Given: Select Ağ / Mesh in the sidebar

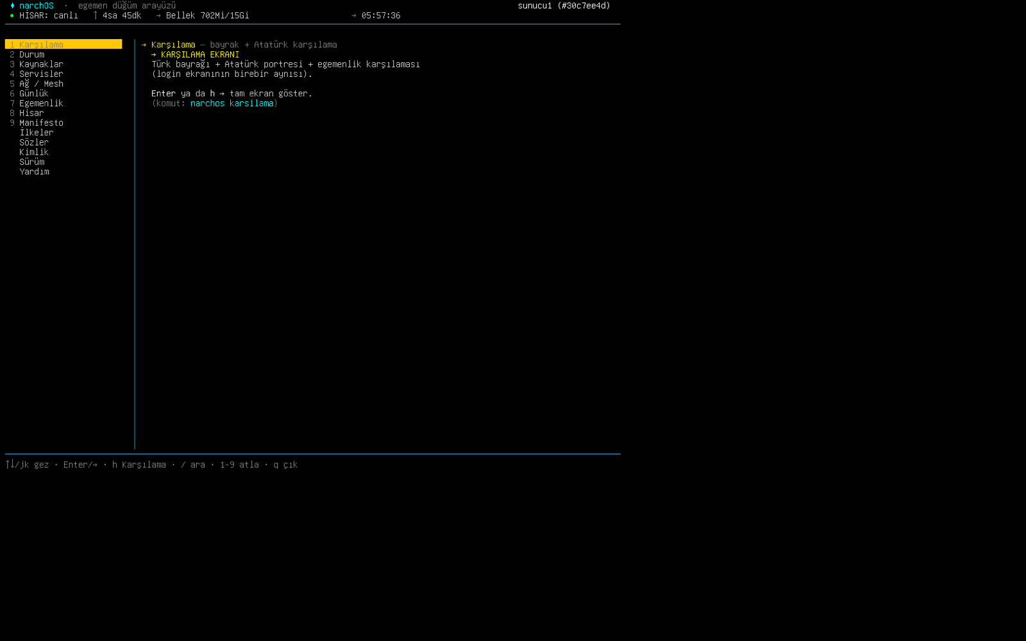Looking at the screenshot, I should coord(41,83).
